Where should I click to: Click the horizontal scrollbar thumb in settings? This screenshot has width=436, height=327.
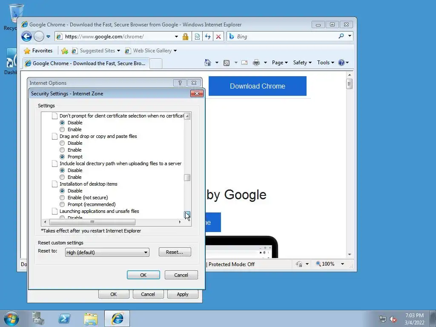pos(92,222)
